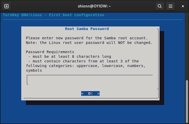Screen dimensions: 189x124
Task: Click the scrollbar track above the thumb
Action: (187, 46)
